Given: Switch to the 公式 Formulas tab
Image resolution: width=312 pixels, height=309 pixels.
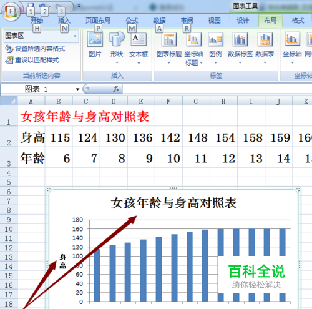Looking at the screenshot, I should tap(132, 21).
